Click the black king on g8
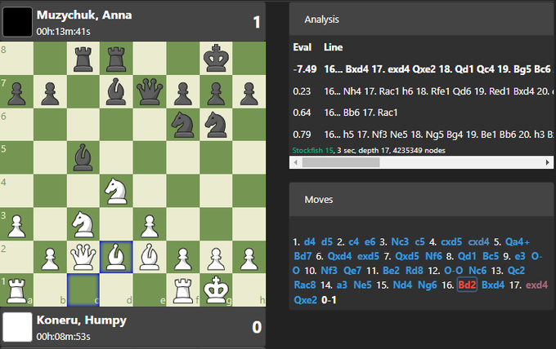The width and height of the screenshot is (556, 349). pyautogui.click(x=215, y=58)
